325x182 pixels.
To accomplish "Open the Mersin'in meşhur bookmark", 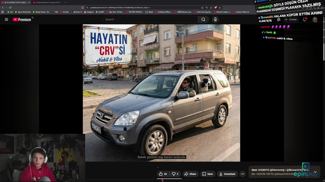I will click(x=222, y=12).
